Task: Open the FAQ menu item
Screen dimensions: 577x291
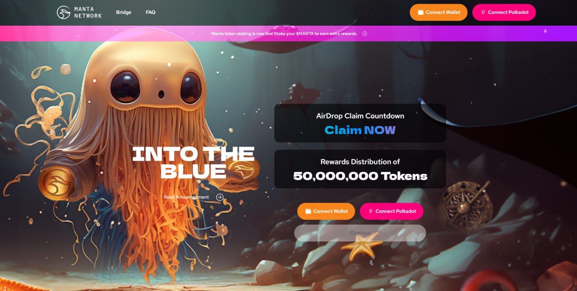Action: (151, 12)
